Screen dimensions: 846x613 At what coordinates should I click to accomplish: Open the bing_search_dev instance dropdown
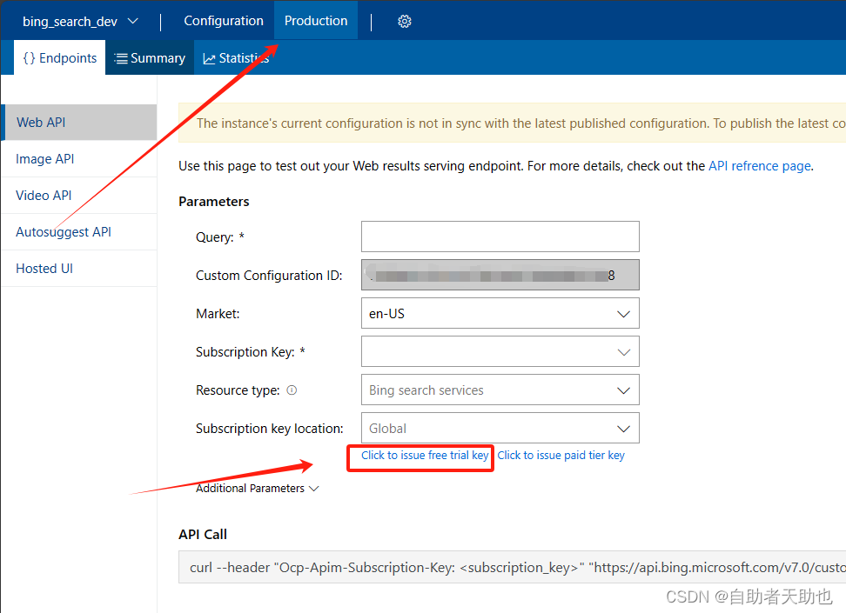pyautogui.click(x=80, y=22)
